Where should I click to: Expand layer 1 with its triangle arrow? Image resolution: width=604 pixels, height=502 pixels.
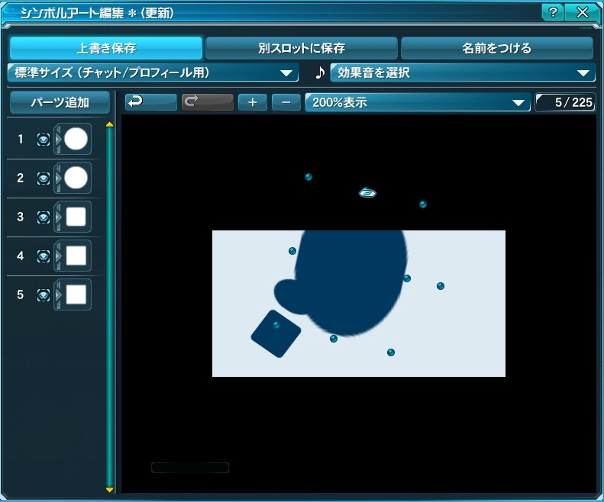click(x=58, y=139)
